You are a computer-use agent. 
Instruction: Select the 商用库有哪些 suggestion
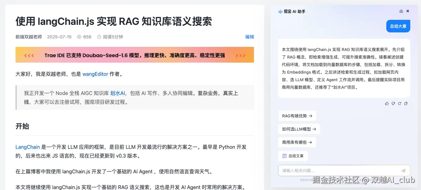[297, 142]
